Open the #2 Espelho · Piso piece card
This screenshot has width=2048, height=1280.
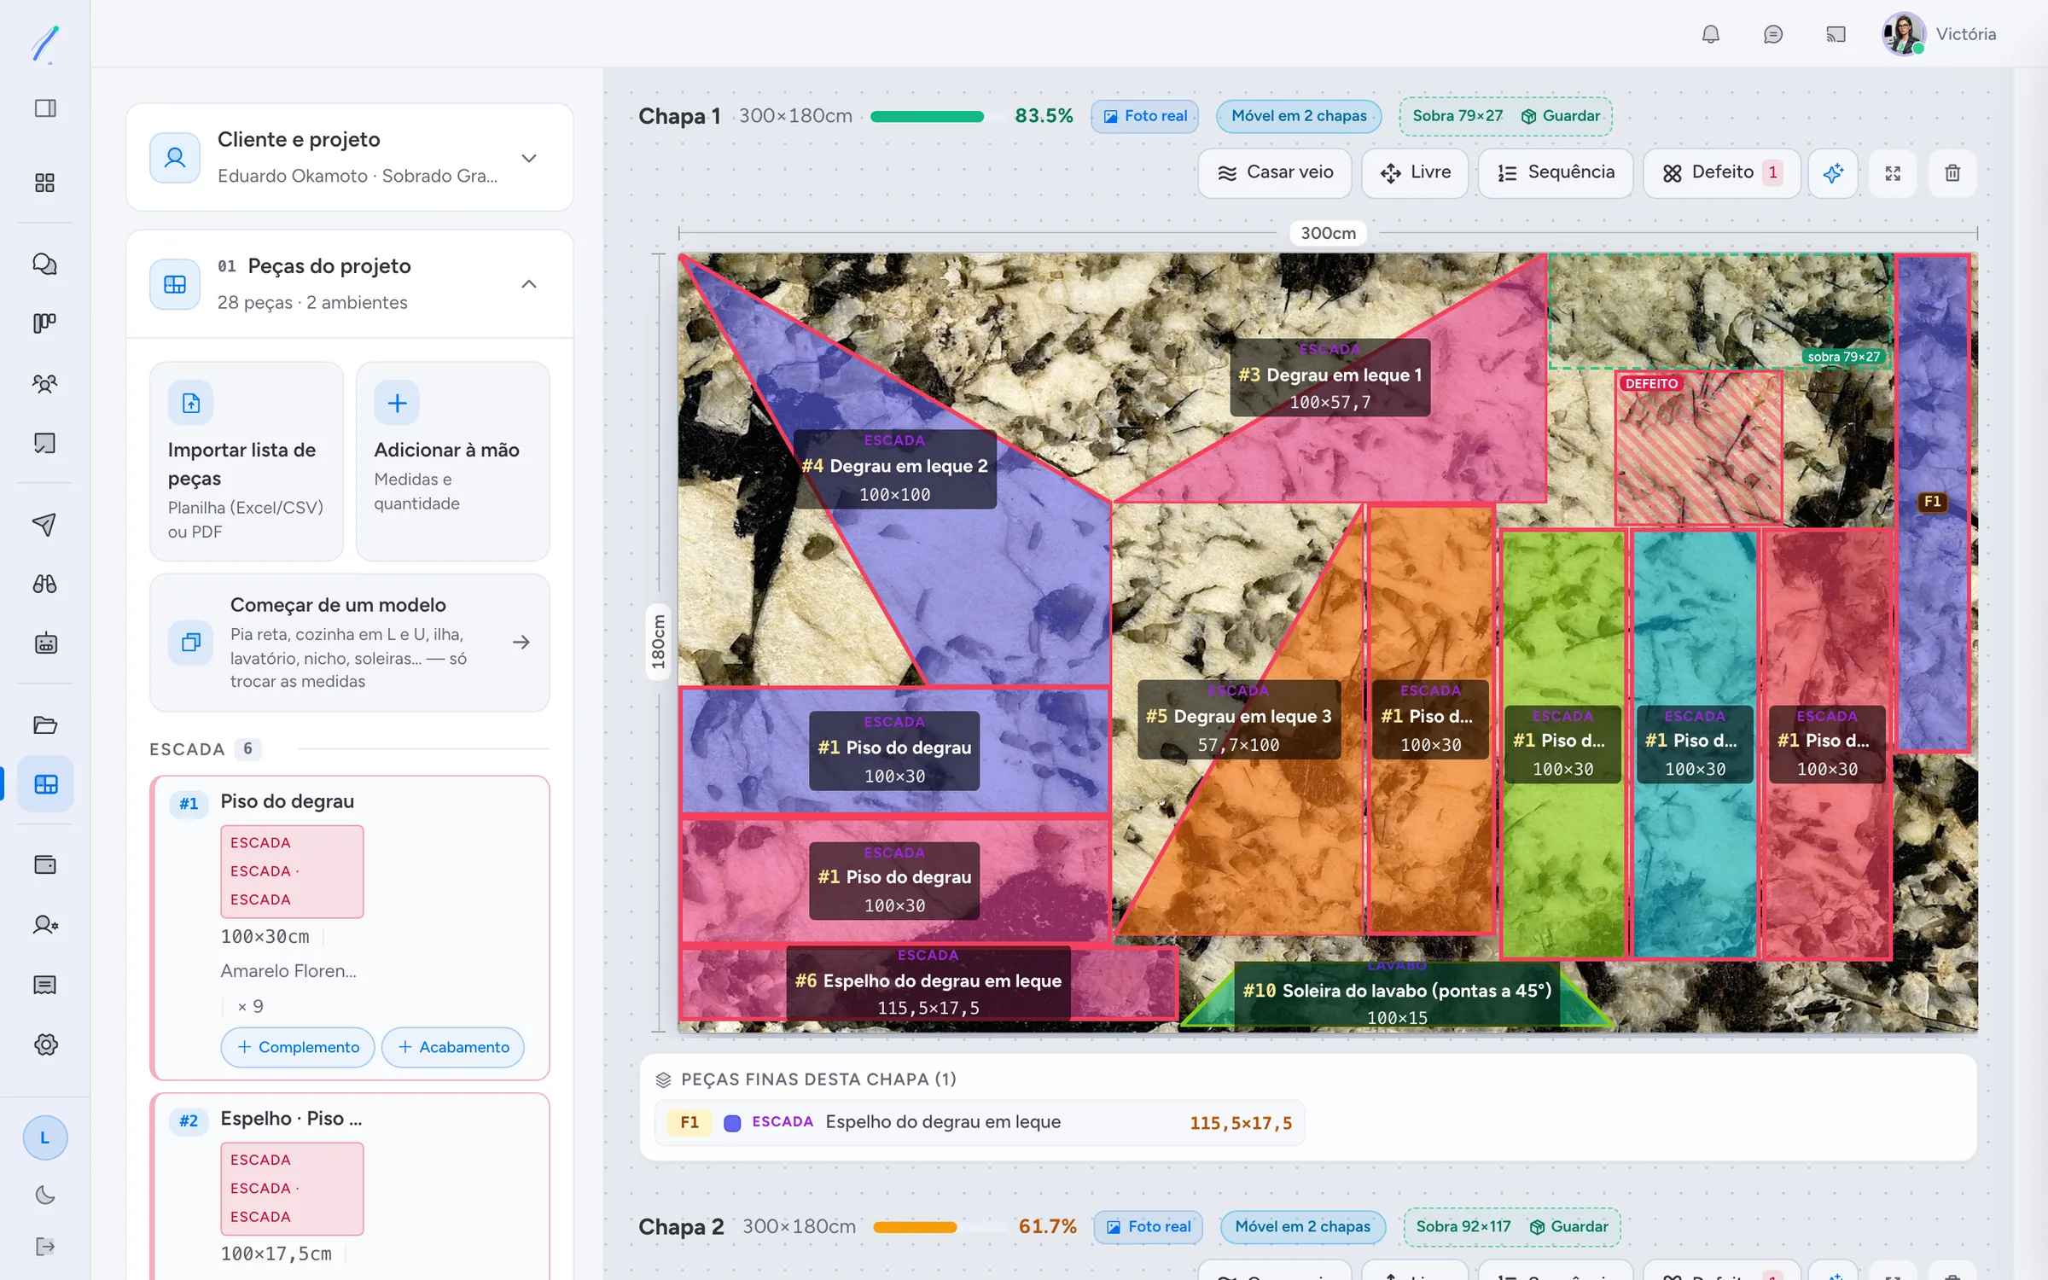(350, 1186)
